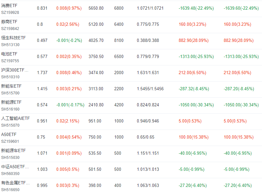Screen dimensions: 262x194
Task: Select the holding quantity 2200
Action: [119, 89]
